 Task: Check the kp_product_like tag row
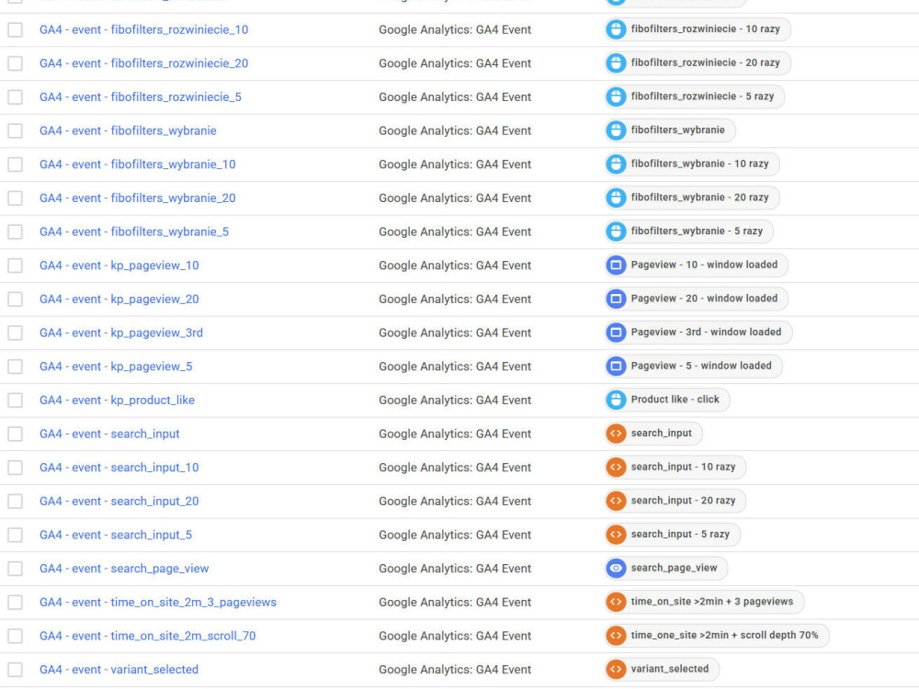tap(16, 401)
